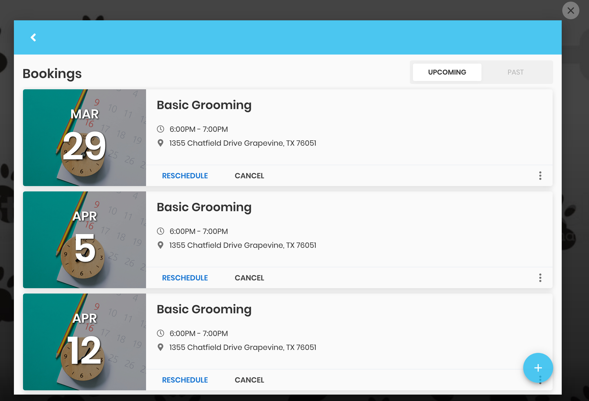Switch to the Past bookings tab
Screen dimensions: 589x401
pyautogui.click(x=515, y=72)
